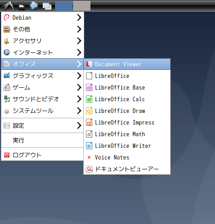
Task: Click the LibreOffice Calc green icon
Action: (89, 99)
